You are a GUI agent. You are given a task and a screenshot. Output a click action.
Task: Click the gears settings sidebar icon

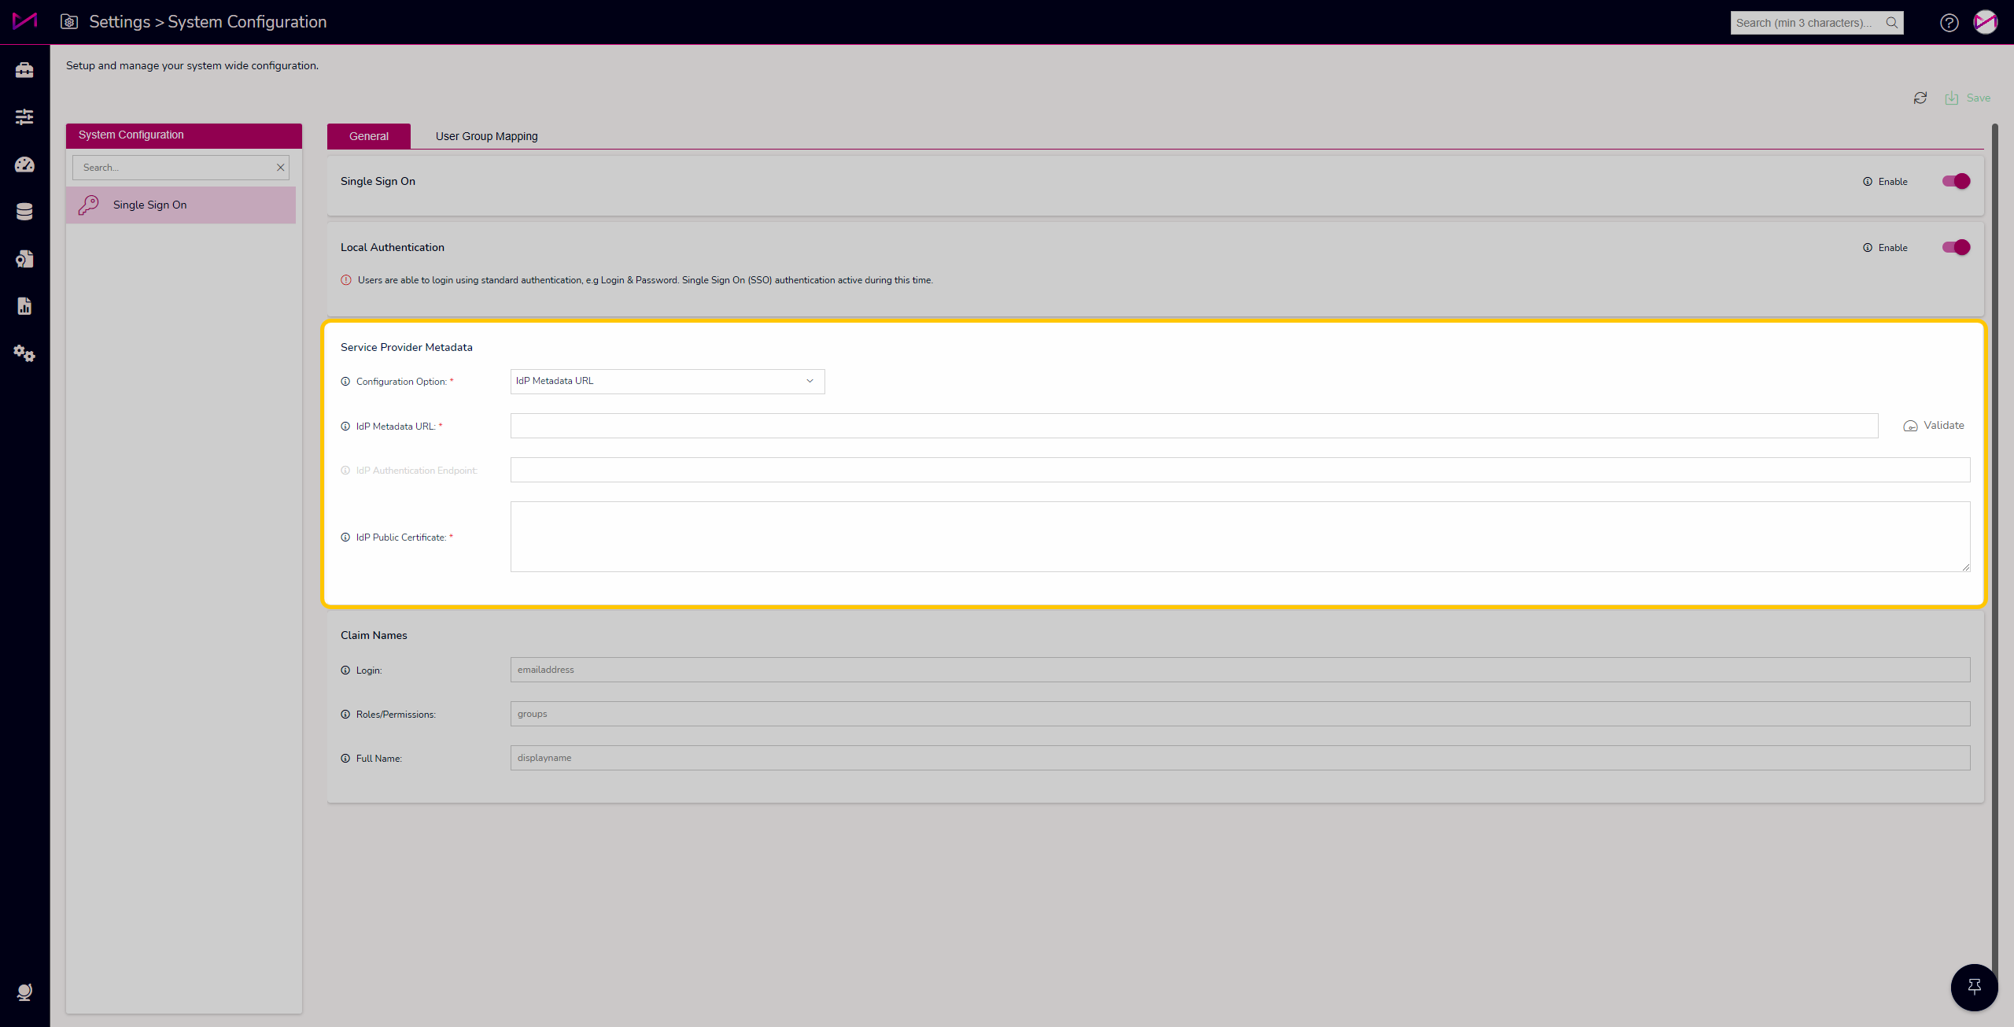[24, 353]
